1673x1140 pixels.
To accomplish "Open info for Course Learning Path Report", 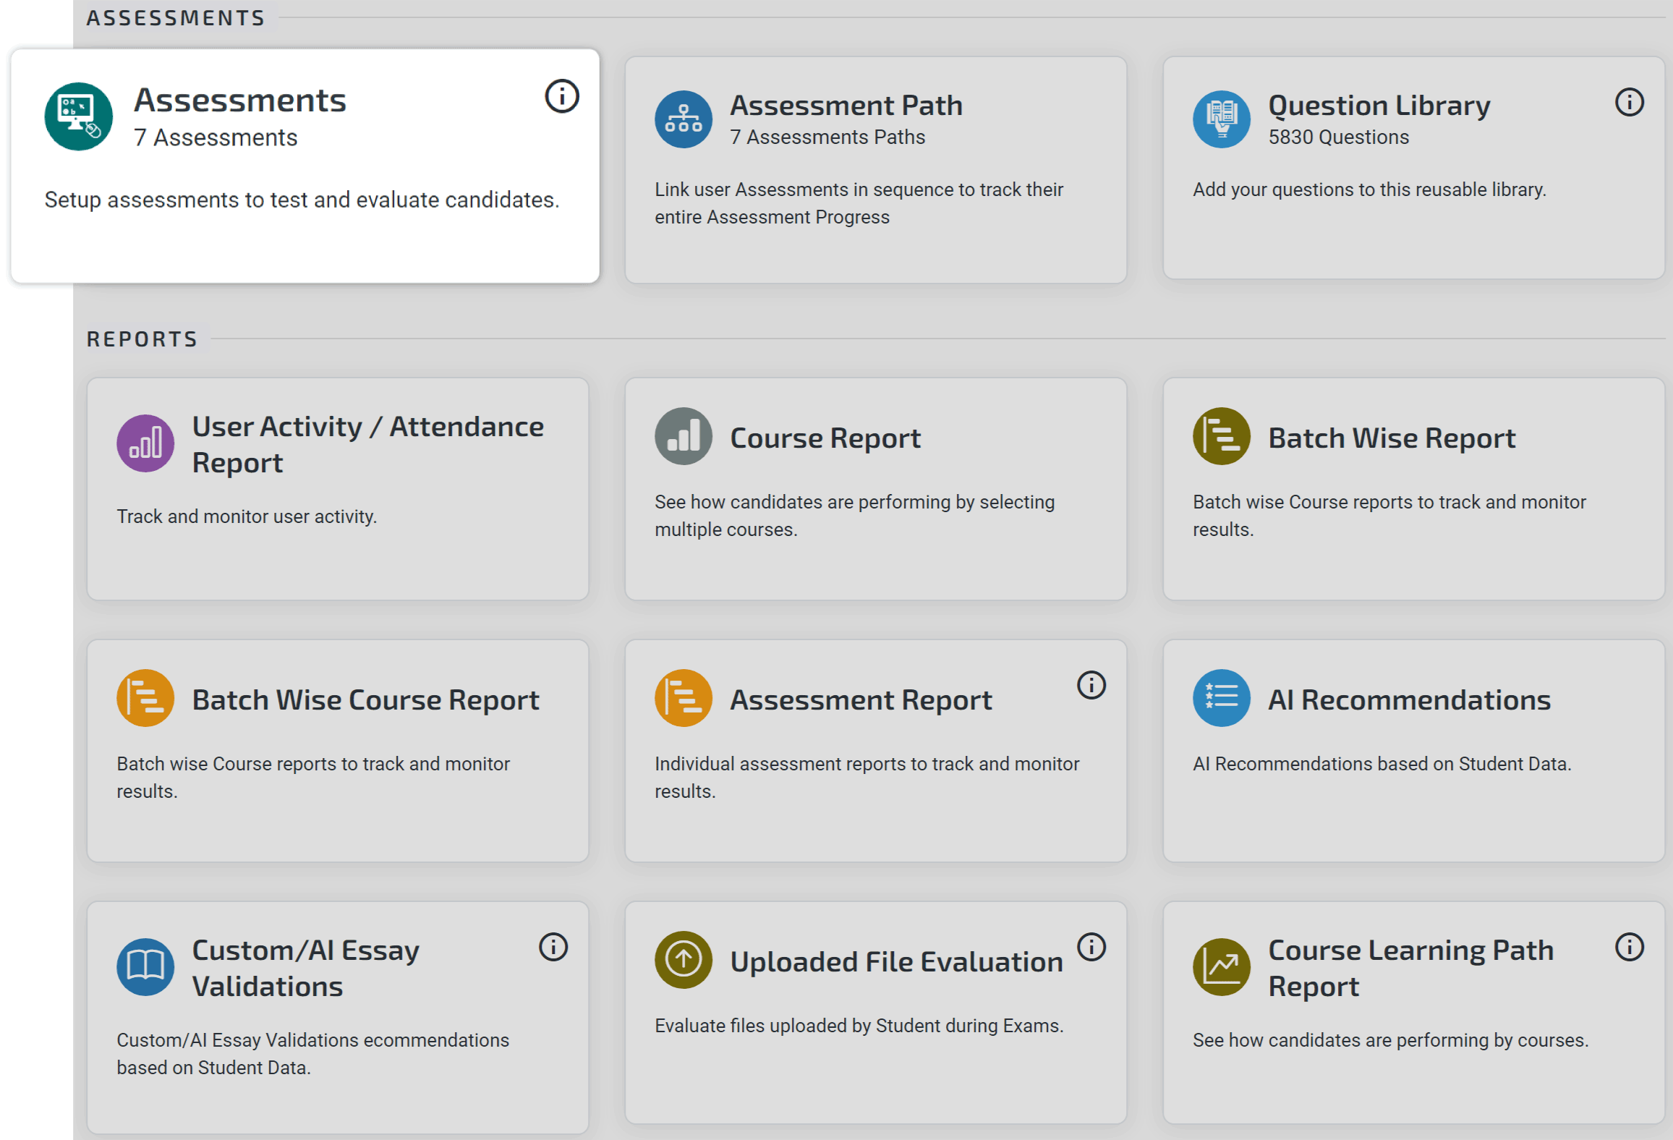I will (x=1629, y=948).
